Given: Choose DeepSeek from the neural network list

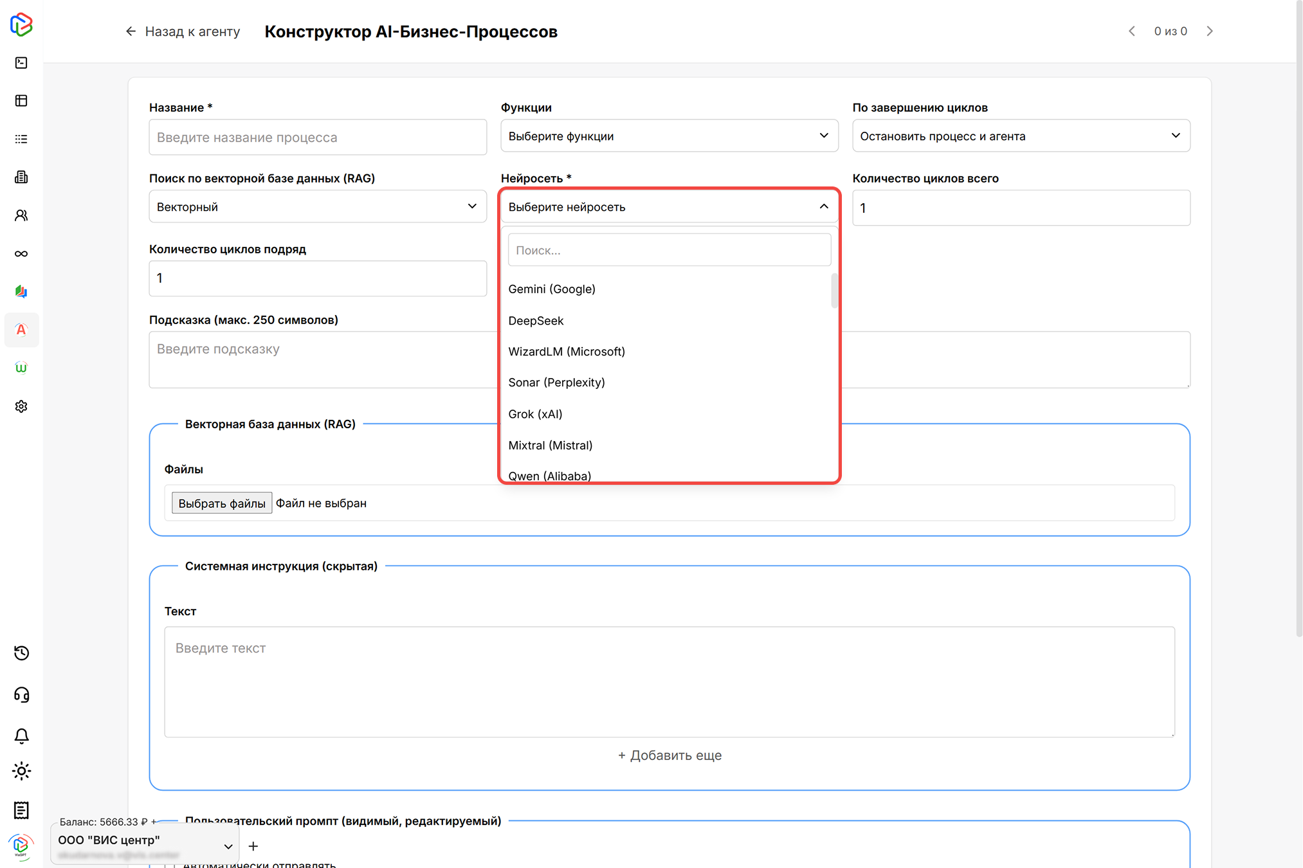Looking at the screenshot, I should [536, 321].
